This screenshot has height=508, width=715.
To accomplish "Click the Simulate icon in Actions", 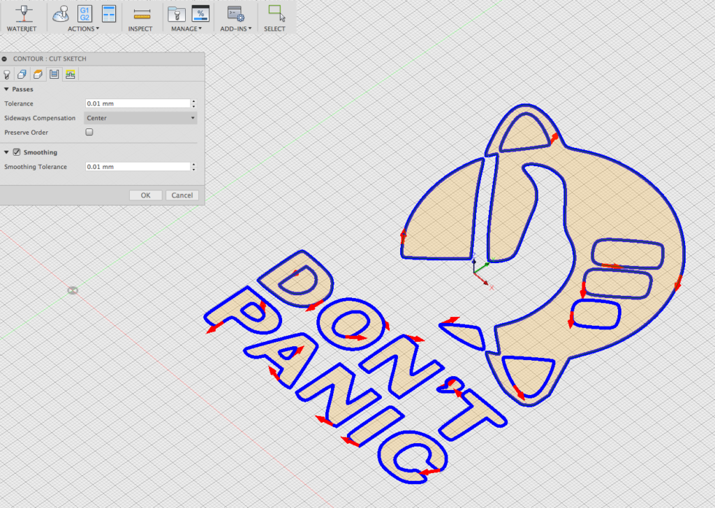I will point(62,13).
